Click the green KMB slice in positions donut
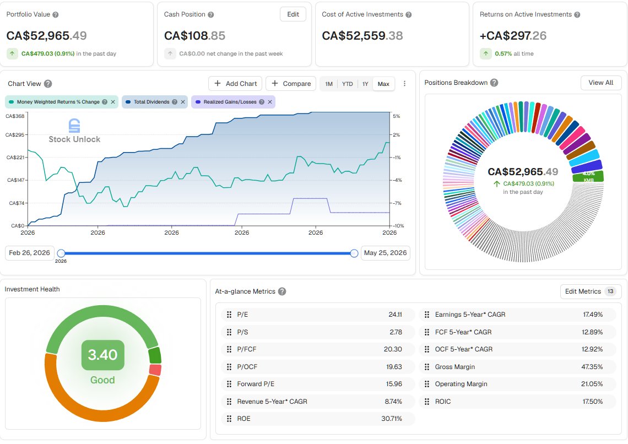This screenshot has width=628, height=444. tap(588, 177)
